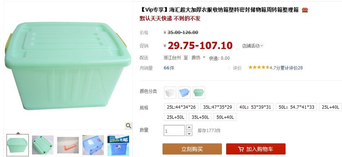Image resolution: width=342 pixels, height=157 pixels.
Task: Expand the 店铺活动 store promotion dropdown
Action: click(253, 46)
